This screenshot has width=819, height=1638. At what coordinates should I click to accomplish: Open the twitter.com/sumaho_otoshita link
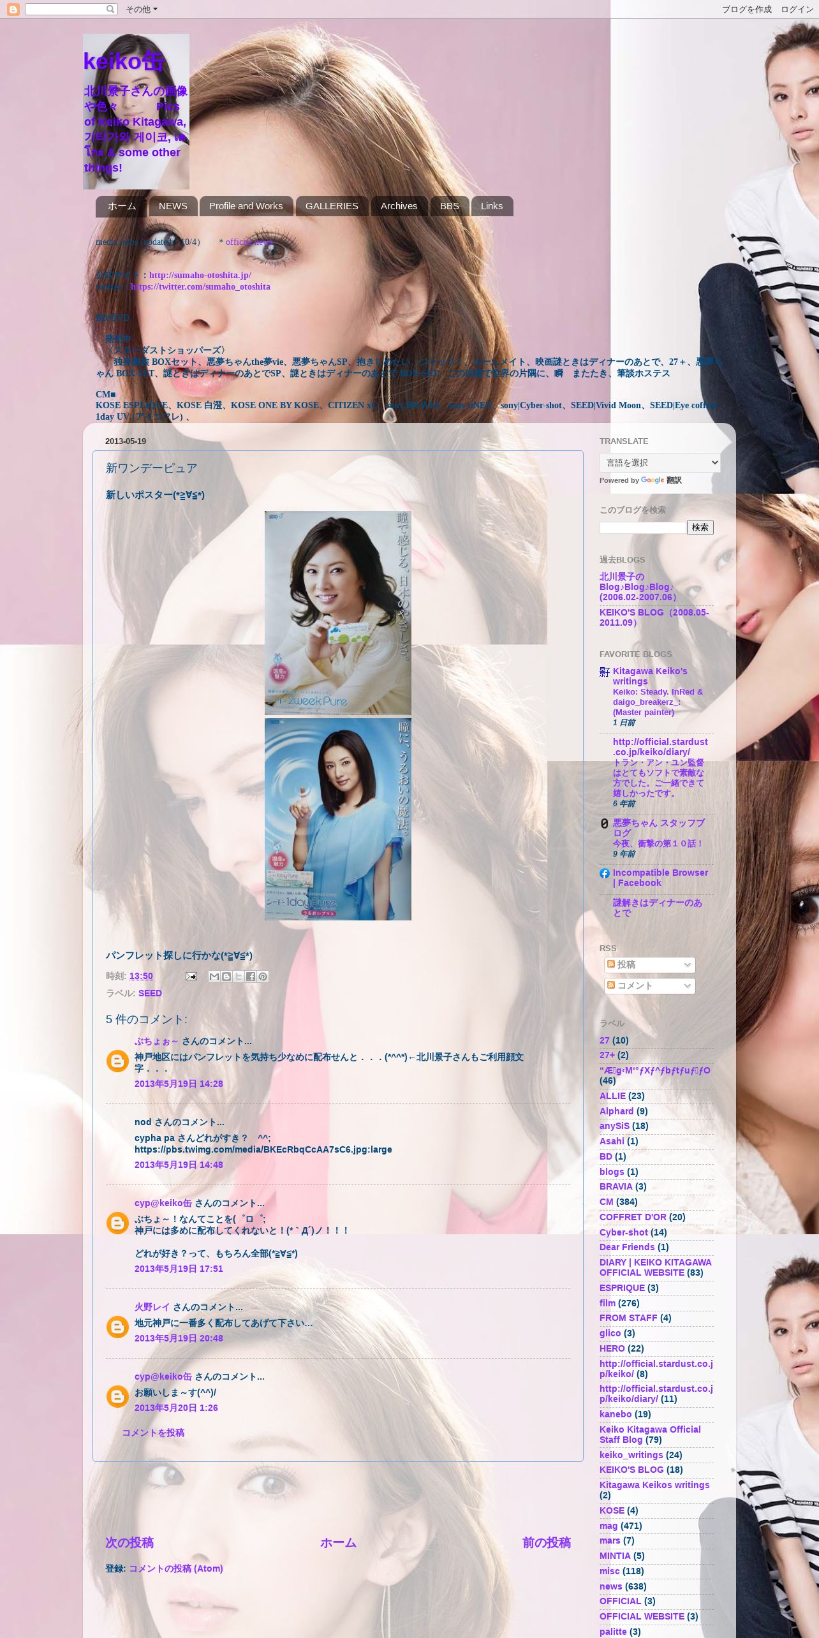pos(200,287)
